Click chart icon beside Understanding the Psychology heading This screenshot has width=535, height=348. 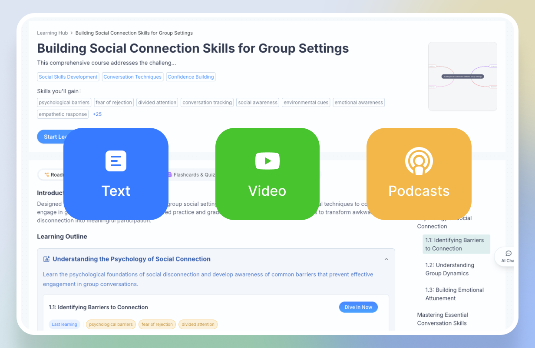[46, 259]
